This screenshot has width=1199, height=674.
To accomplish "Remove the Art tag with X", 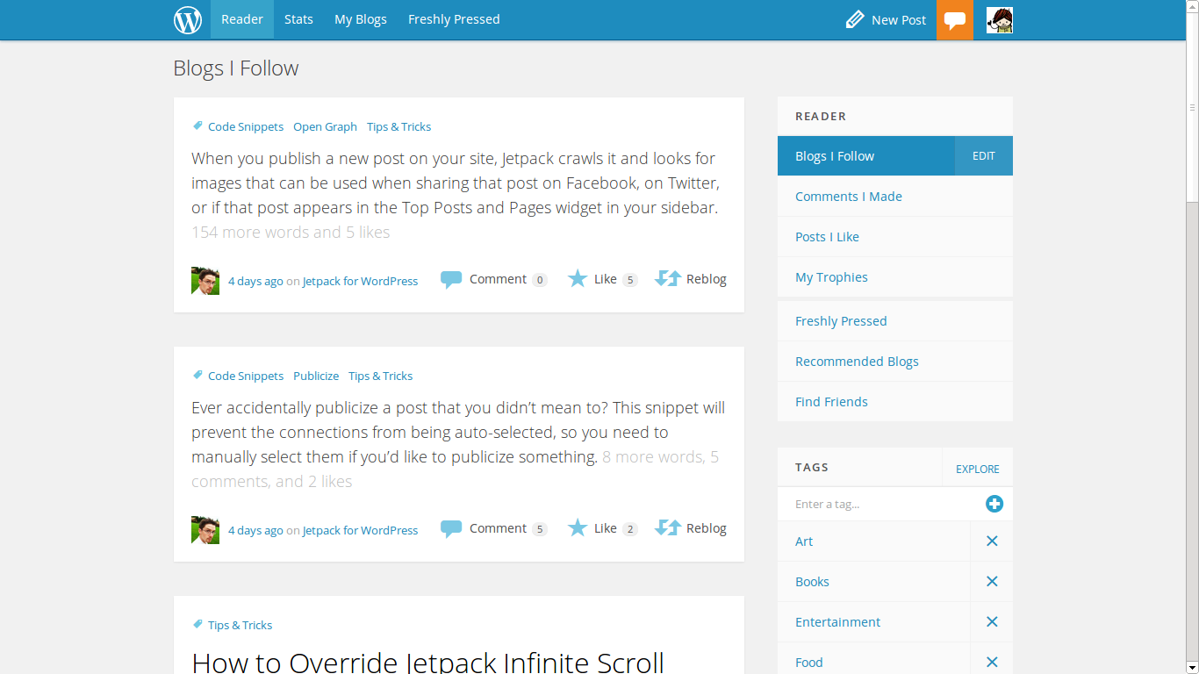I will pyautogui.click(x=992, y=541).
